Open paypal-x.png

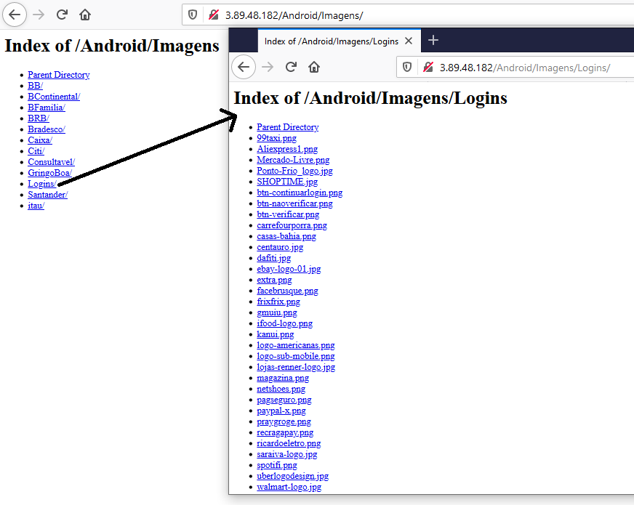(x=281, y=411)
